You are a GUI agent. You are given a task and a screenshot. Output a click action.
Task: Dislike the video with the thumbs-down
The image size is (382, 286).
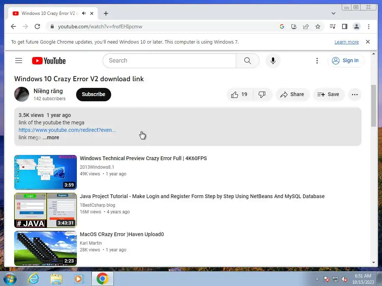coord(262,94)
